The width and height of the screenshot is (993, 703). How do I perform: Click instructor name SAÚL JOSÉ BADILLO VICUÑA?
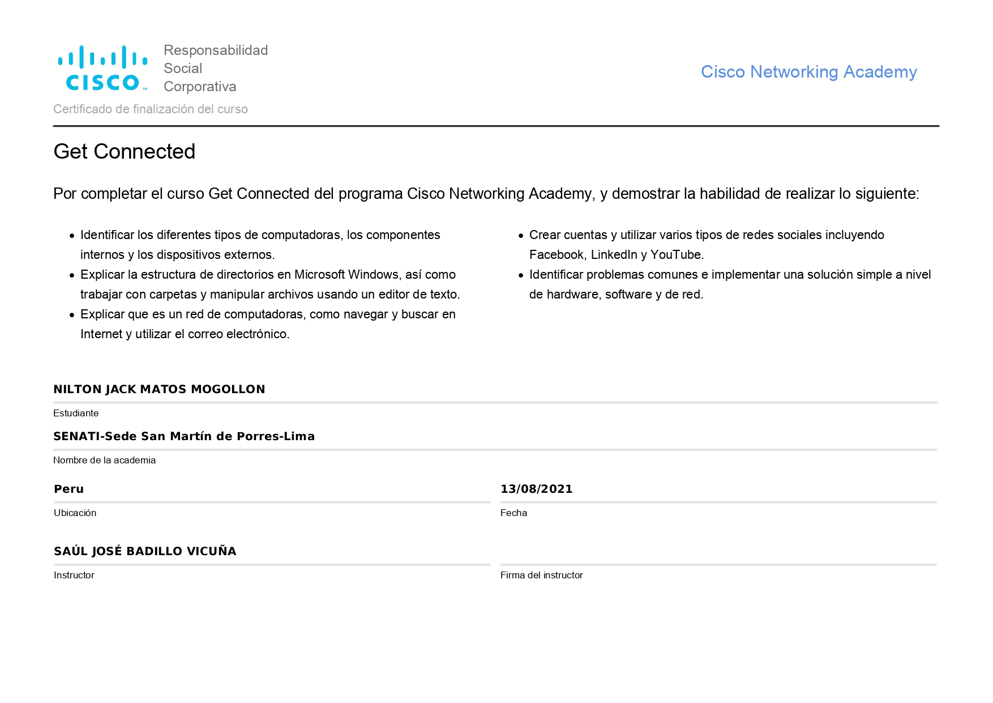pyautogui.click(x=145, y=551)
